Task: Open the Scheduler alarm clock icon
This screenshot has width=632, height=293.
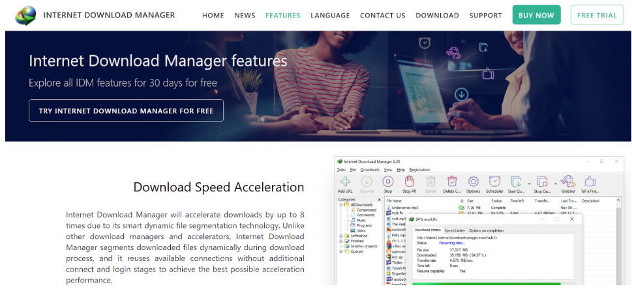Action: click(x=494, y=181)
